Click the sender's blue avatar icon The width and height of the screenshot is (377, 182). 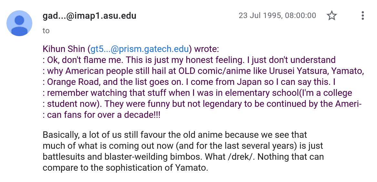pyautogui.click(x=19, y=23)
